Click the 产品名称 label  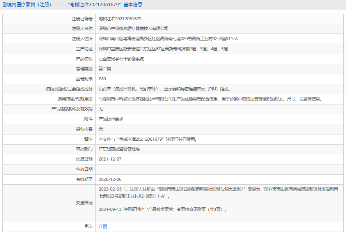tap(84, 59)
